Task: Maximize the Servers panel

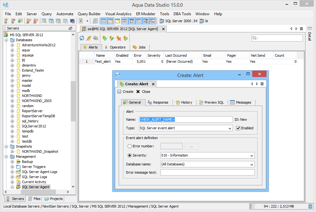Action: coord(70,29)
